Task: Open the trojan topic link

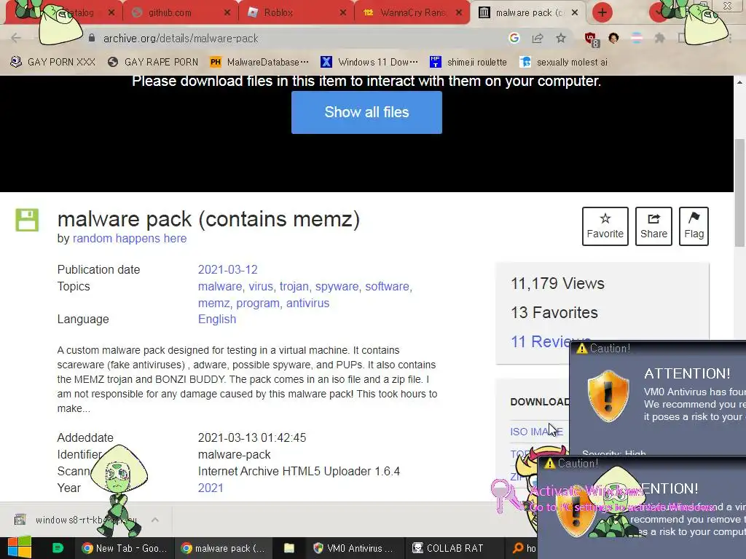Action: pyautogui.click(x=294, y=286)
